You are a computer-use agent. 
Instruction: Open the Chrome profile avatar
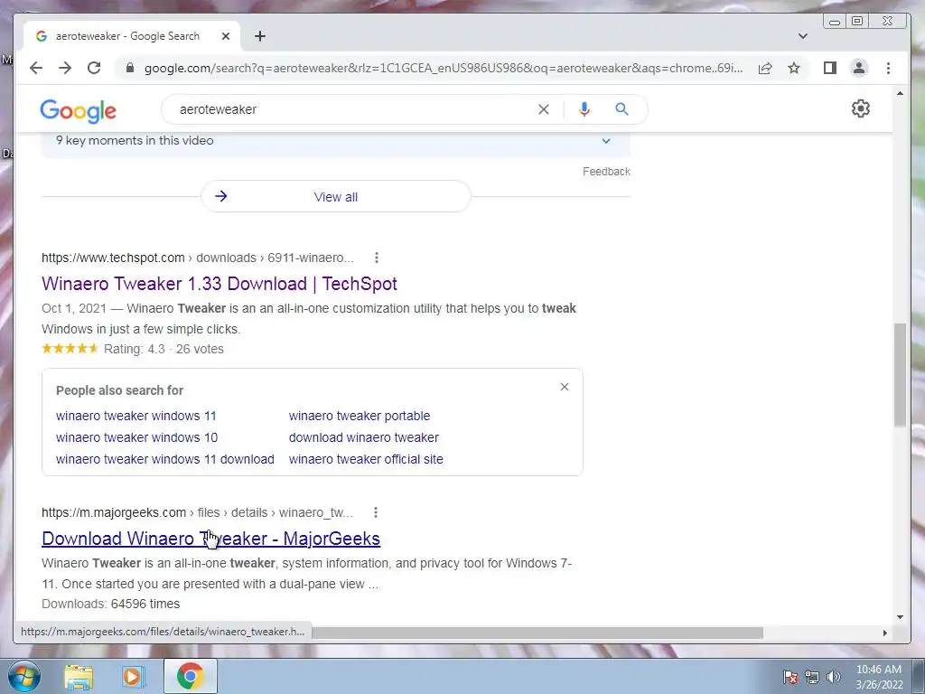point(859,68)
